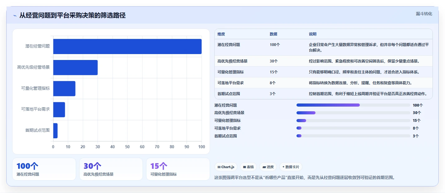Click the 可落地平台需求 bar in the chart
The height and width of the screenshot is (193, 445).
point(59,109)
